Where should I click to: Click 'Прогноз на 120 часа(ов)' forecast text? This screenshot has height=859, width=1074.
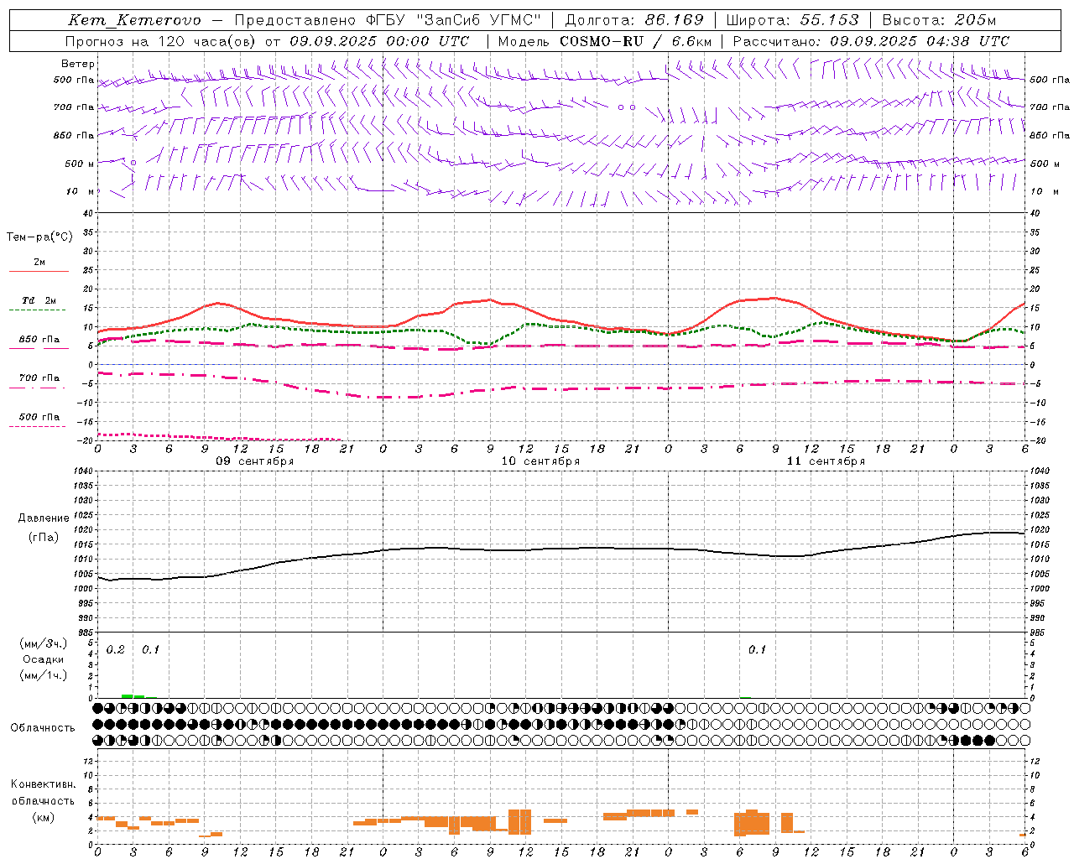click(x=161, y=41)
